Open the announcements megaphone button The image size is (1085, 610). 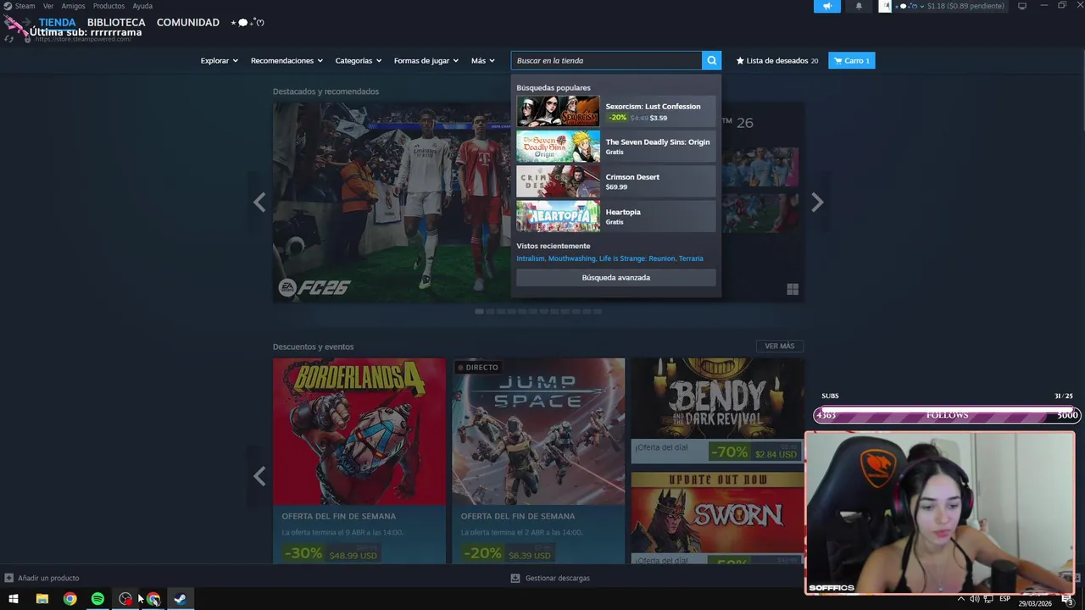click(827, 6)
